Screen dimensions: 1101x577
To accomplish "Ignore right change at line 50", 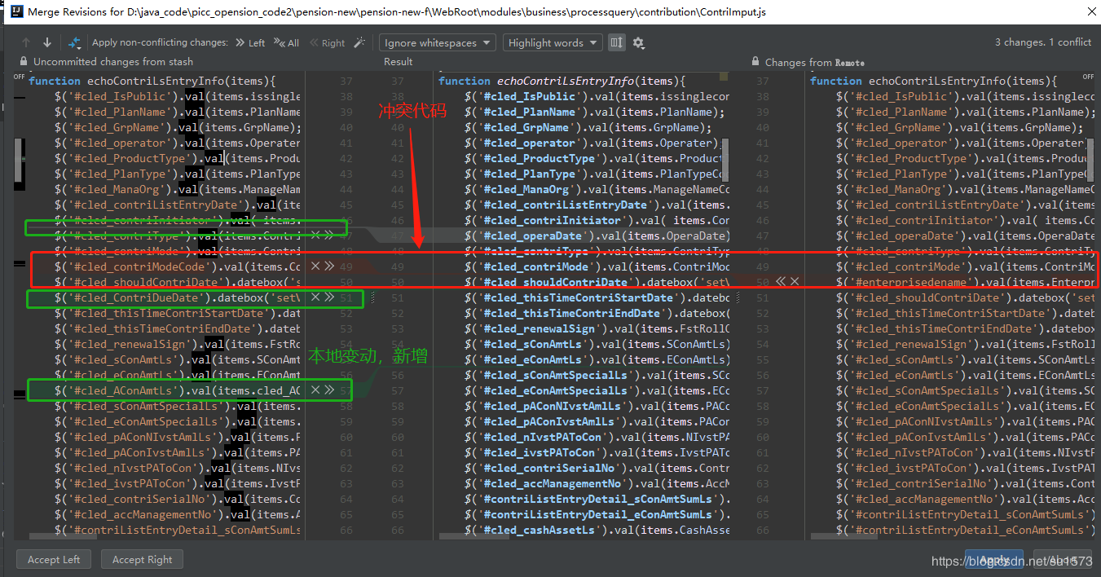I will [x=795, y=282].
